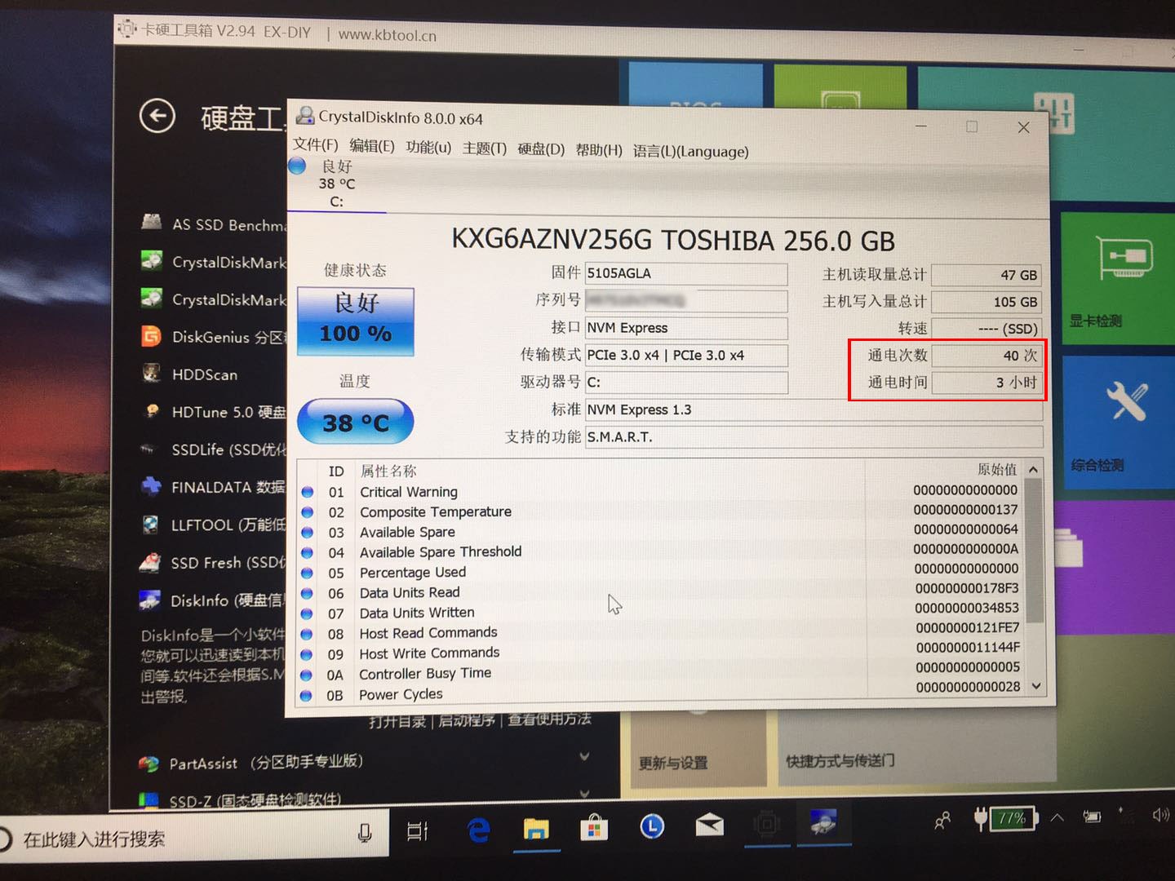The height and width of the screenshot is (881, 1175).
Task: Click the scroll-up arrow of attribute list
Action: (x=1033, y=469)
